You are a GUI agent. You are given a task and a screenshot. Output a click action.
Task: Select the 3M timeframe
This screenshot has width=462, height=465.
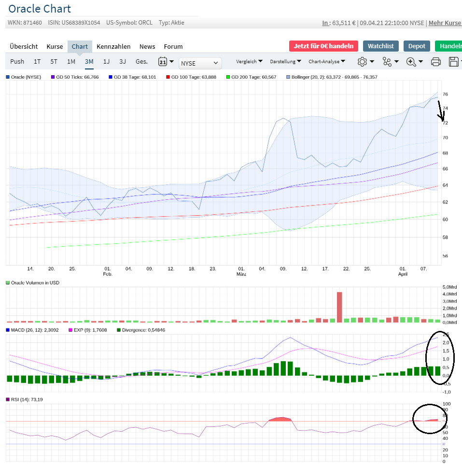pyautogui.click(x=89, y=61)
